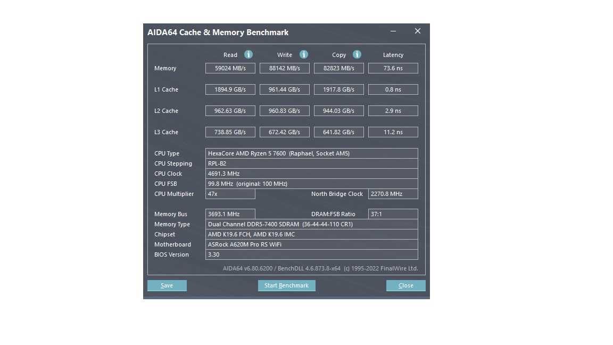The height and width of the screenshot is (345, 613).
Task: Close the window with the X icon
Action: pos(418,31)
